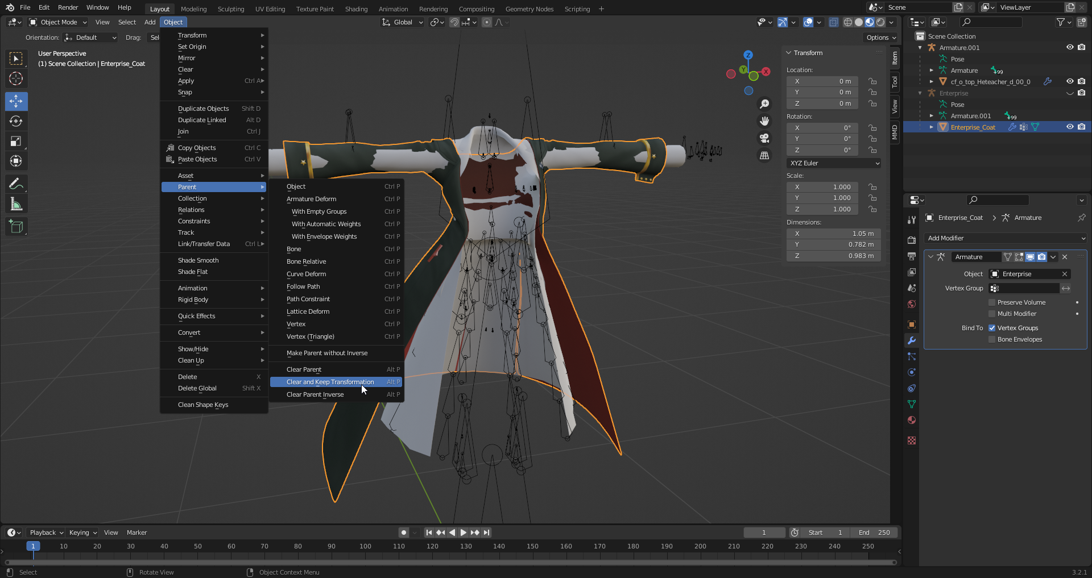Open the viewport Options button

[x=880, y=38]
